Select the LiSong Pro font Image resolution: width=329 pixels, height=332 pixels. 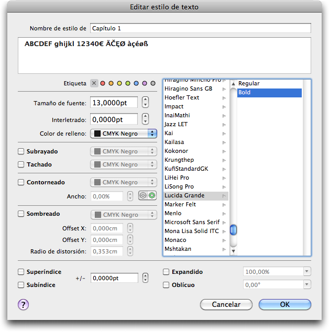196,186
